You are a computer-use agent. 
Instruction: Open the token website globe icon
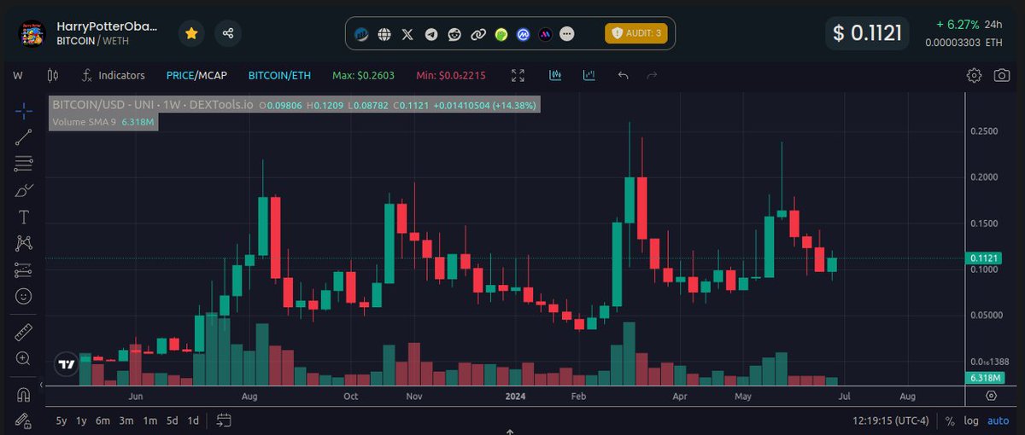[x=385, y=34]
